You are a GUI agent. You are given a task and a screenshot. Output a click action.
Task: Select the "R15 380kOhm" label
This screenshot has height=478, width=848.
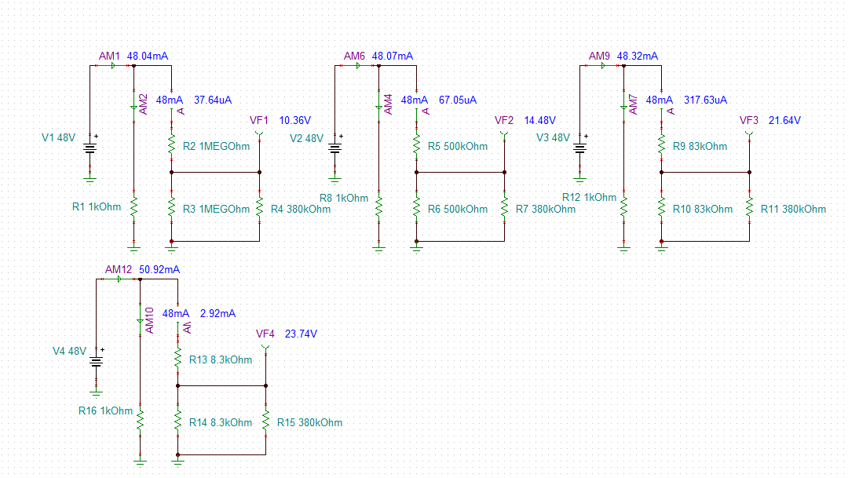[x=310, y=423]
